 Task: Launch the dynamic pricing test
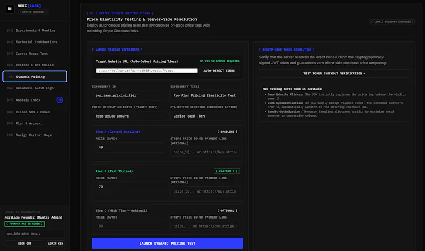click(x=167, y=244)
